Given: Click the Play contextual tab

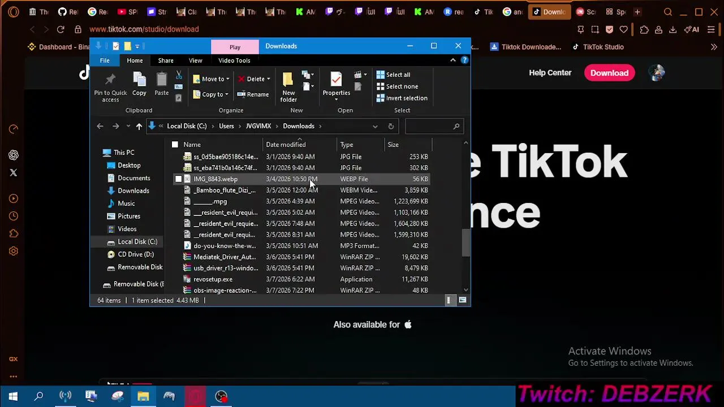Looking at the screenshot, I should [235, 47].
